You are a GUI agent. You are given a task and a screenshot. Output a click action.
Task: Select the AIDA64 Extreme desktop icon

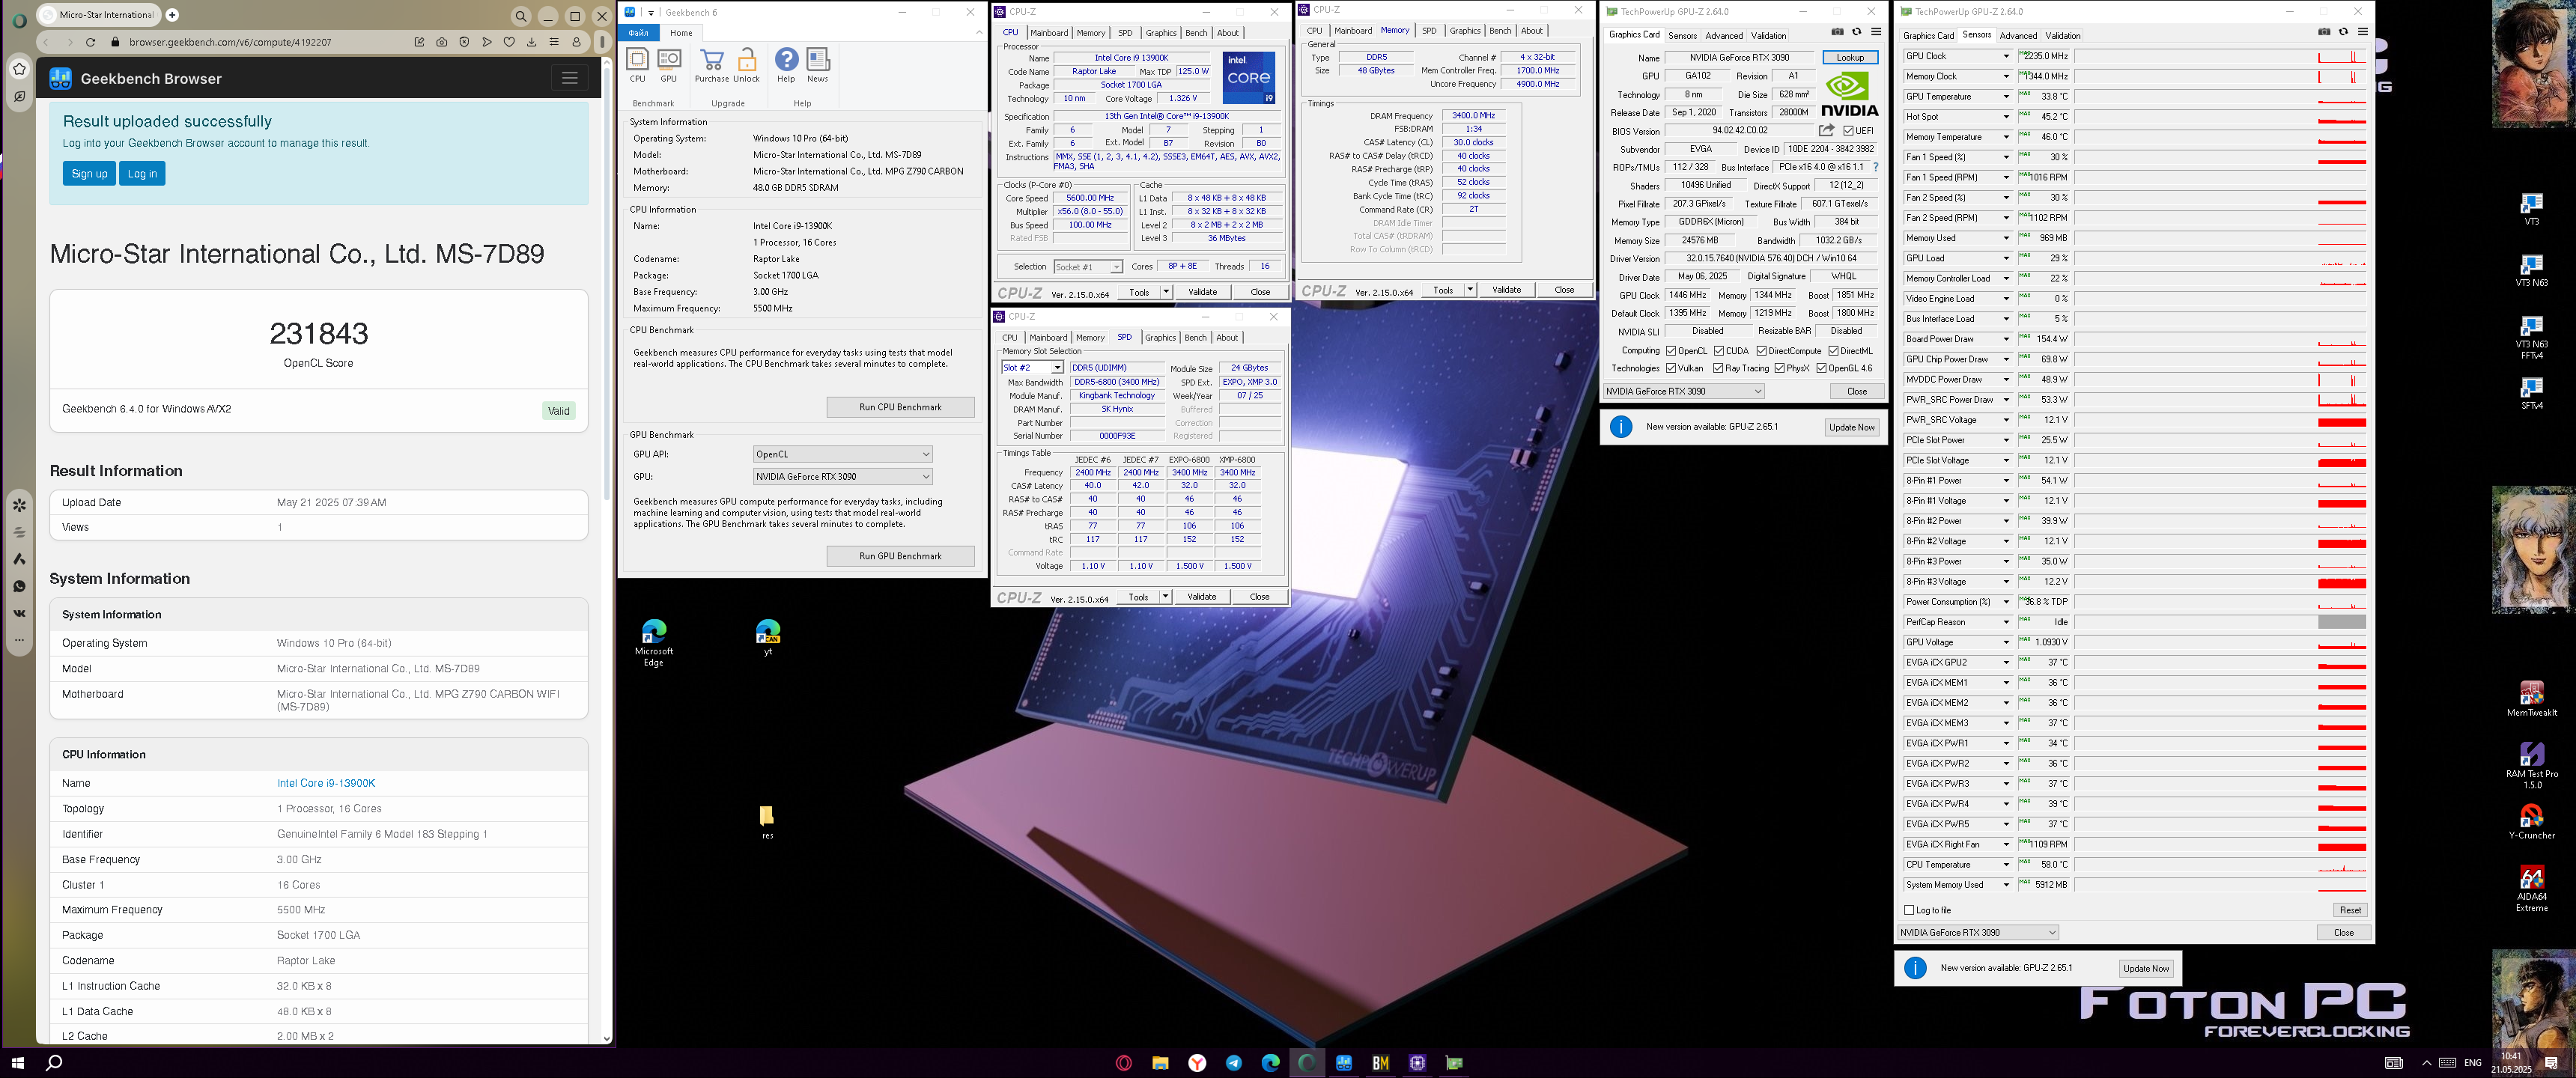(x=2531, y=889)
